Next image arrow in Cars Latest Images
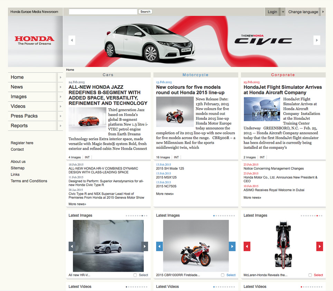This screenshot has width=333, height=291. (145, 246)
